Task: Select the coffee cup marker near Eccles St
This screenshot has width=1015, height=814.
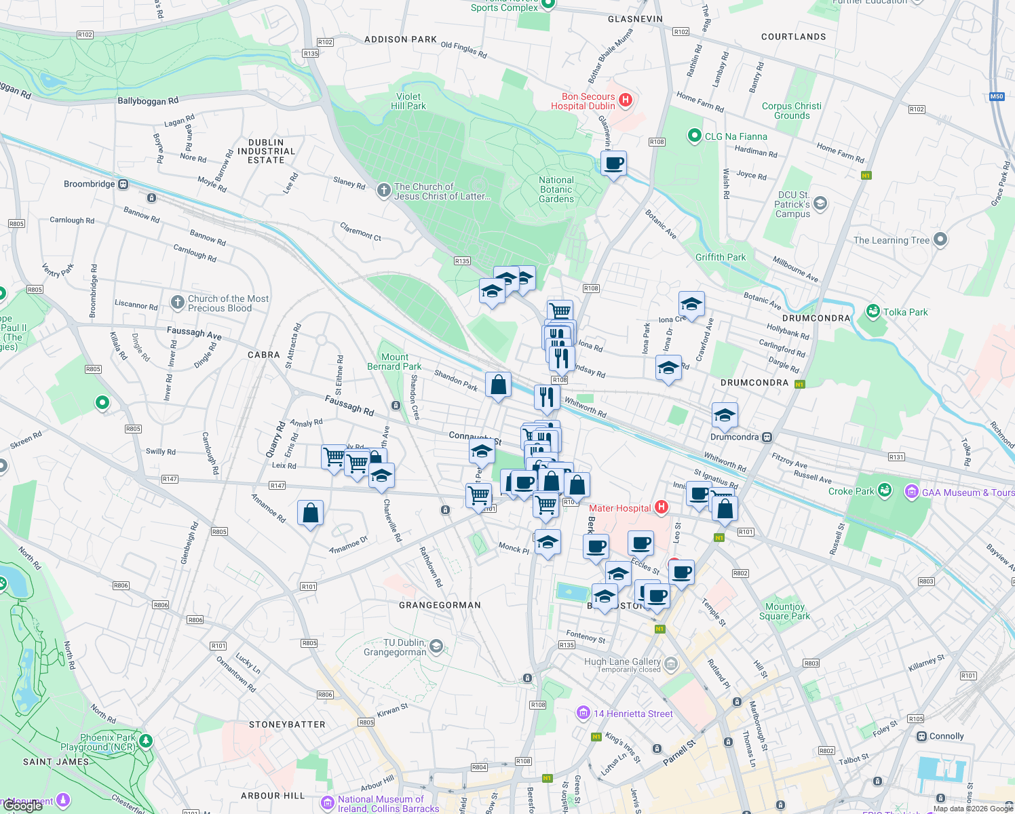Action: point(640,542)
